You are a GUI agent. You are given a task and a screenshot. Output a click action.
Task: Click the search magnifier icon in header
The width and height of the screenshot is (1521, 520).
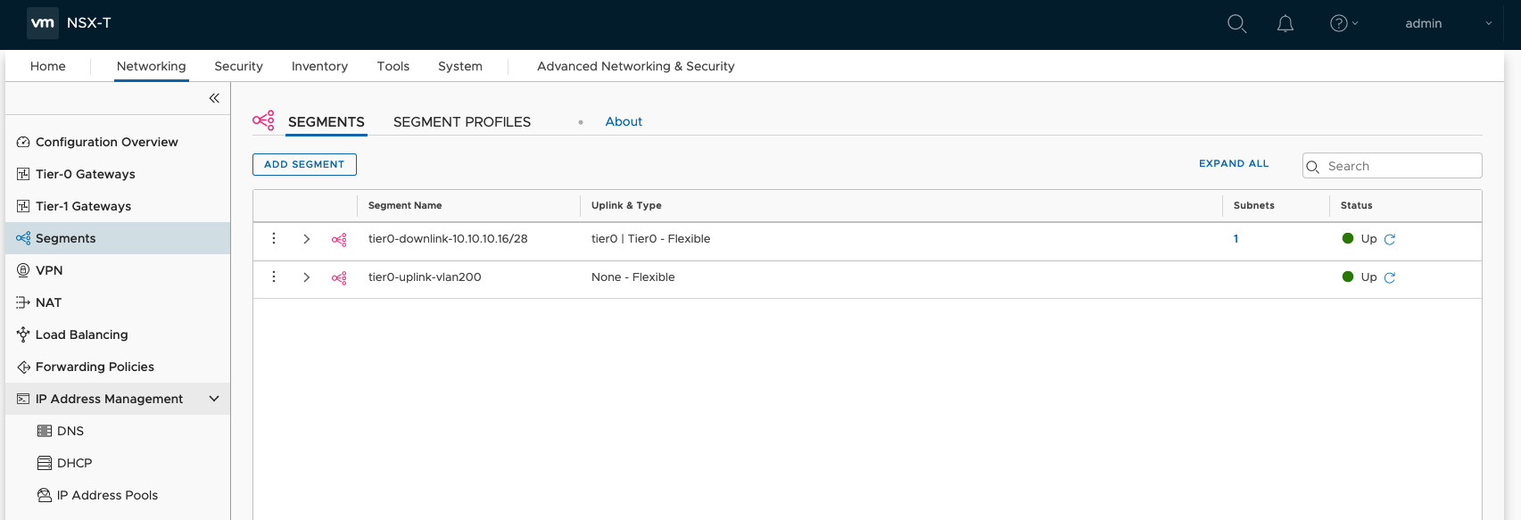[x=1236, y=24]
